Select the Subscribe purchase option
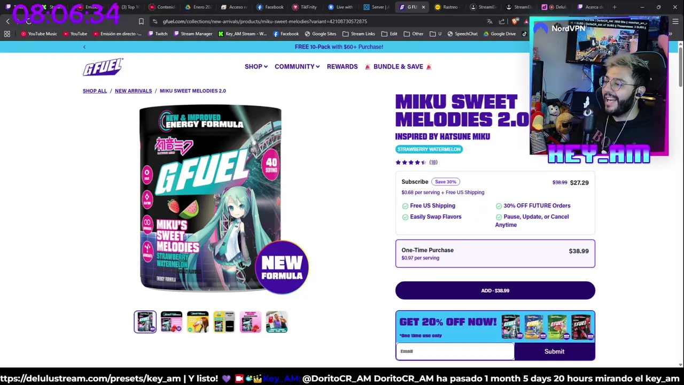 coord(495,203)
